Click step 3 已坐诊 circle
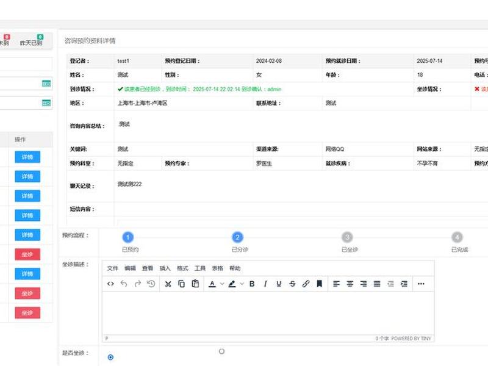This screenshot has width=488, height=366. pyautogui.click(x=347, y=237)
